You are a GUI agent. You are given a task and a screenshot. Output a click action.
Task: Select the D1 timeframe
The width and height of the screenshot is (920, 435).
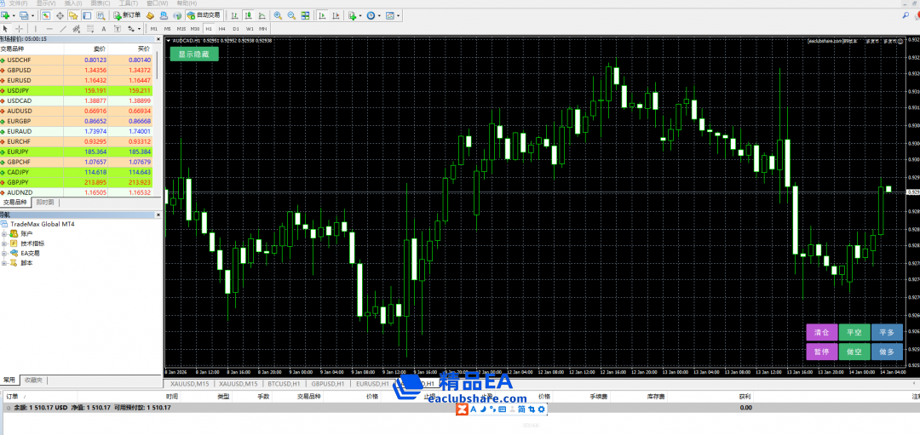(x=236, y=29)
